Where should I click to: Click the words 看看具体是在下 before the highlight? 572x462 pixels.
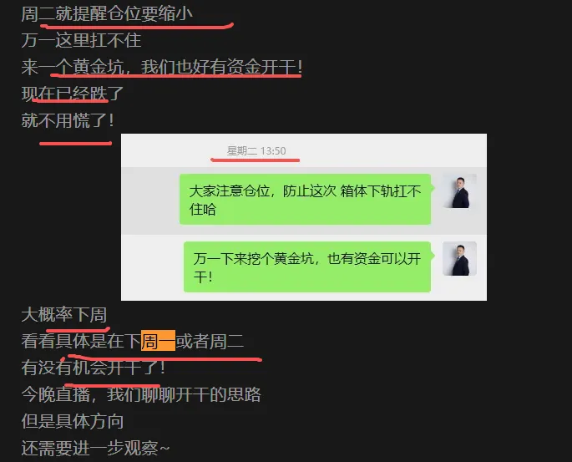(x=81, y=341)
